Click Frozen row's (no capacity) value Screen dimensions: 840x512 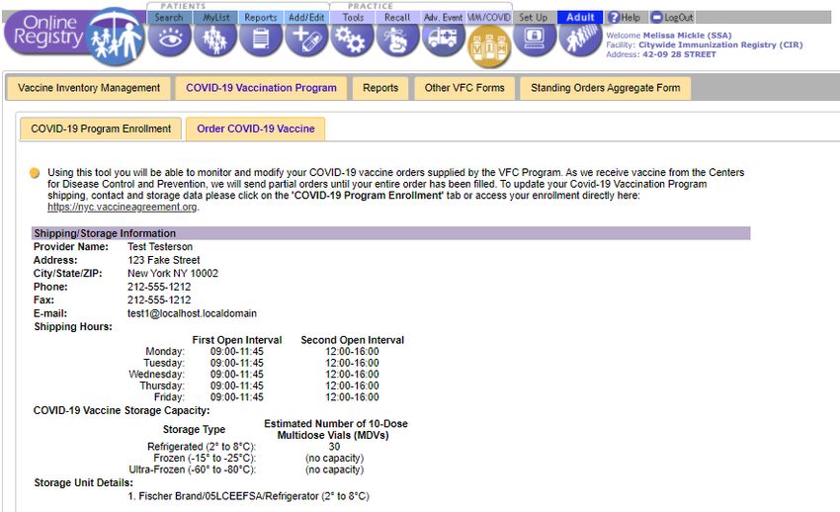(334, 458)
